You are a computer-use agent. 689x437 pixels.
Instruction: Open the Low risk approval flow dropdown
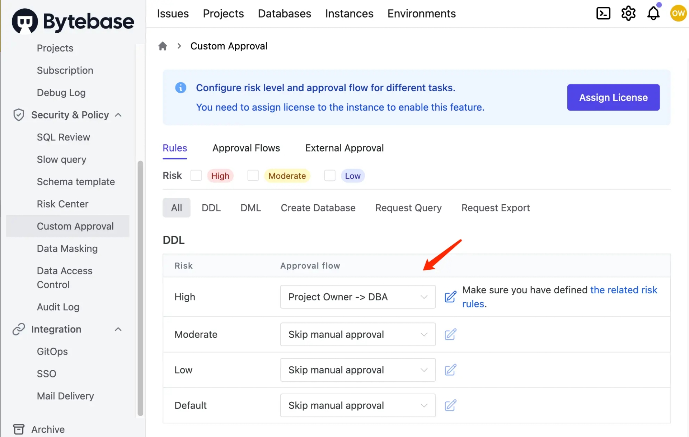tap(358, 370)
